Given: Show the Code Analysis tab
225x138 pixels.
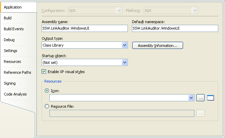Looking at the screenshot, I should click(x=15, y=94).
